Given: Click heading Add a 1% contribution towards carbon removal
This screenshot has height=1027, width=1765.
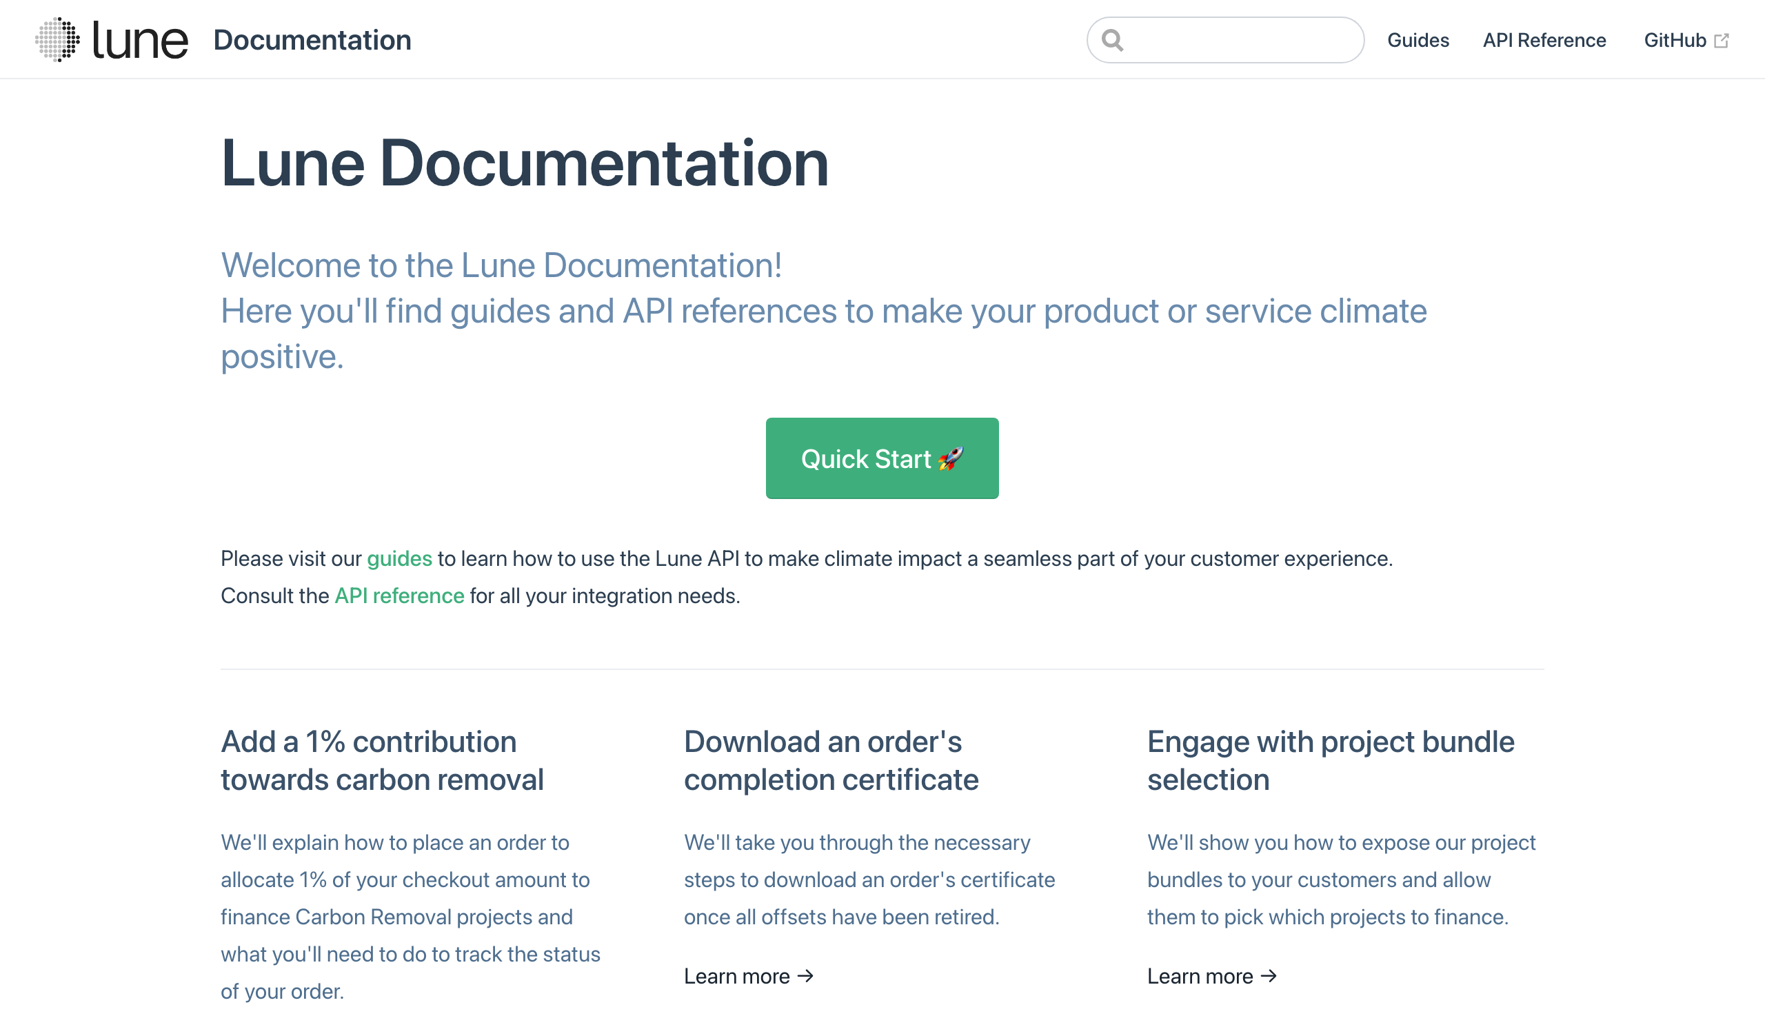Looking at the screenshot, I should point(383,761).
